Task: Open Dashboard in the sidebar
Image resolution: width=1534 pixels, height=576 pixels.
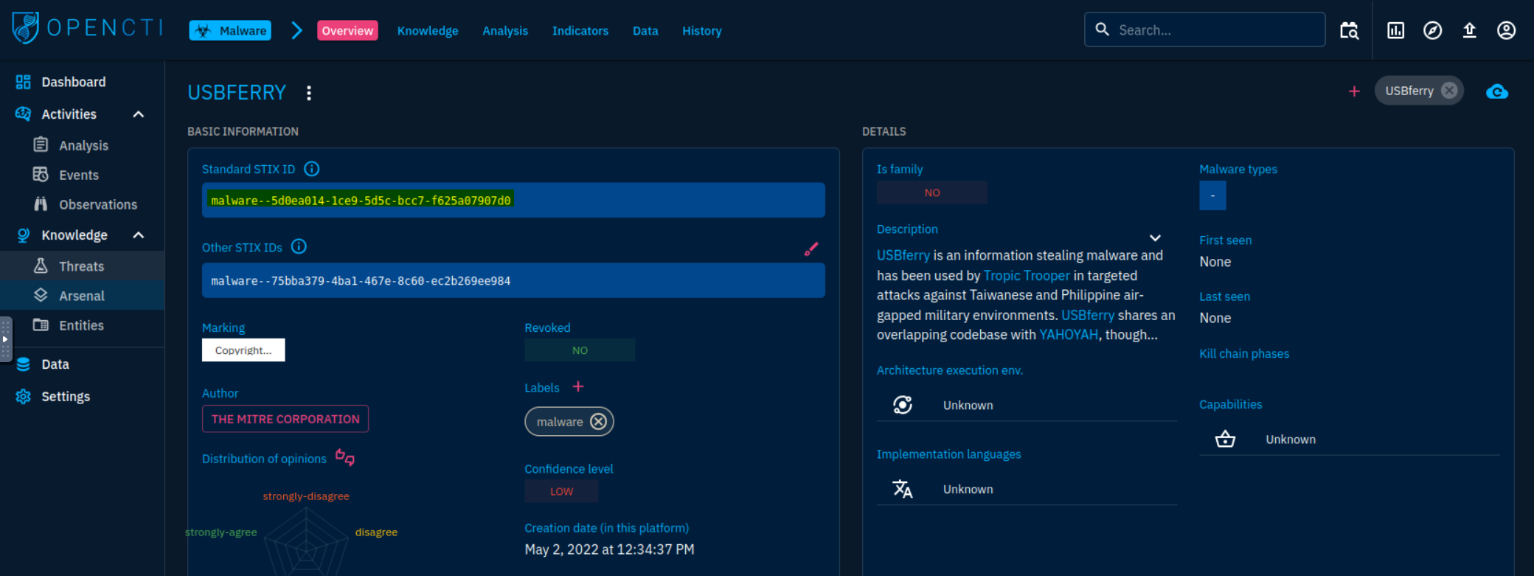Action: coord(82,82)
